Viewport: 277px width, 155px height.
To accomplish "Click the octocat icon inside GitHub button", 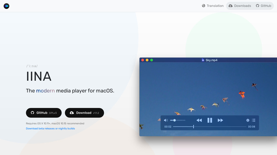I will (x=33, y=113).
